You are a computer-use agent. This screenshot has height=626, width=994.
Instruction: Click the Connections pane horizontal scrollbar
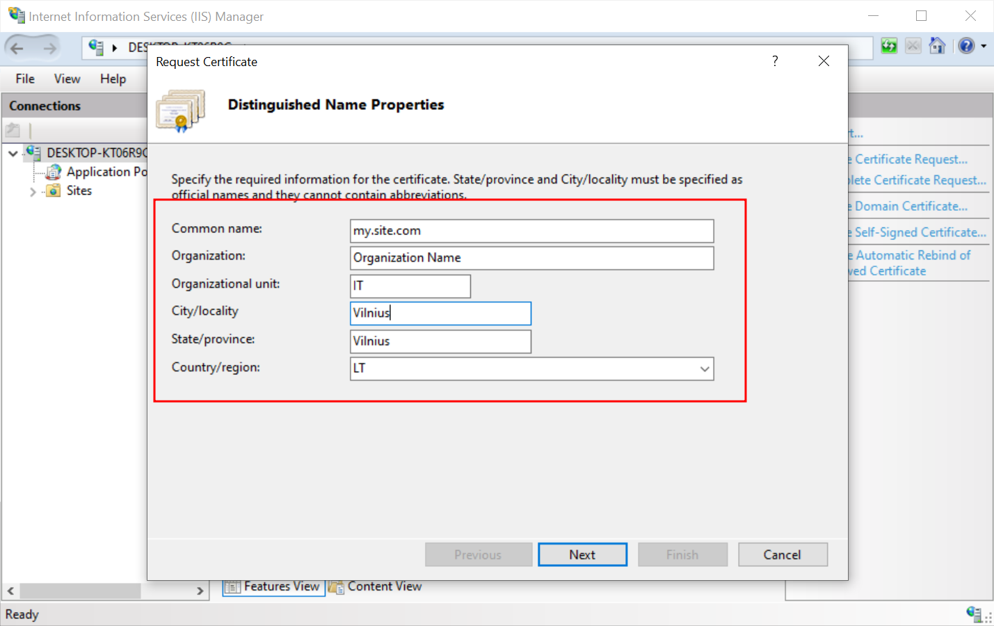[x=81, y=591]
